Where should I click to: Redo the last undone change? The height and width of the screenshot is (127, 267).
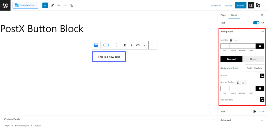[65, 5]
